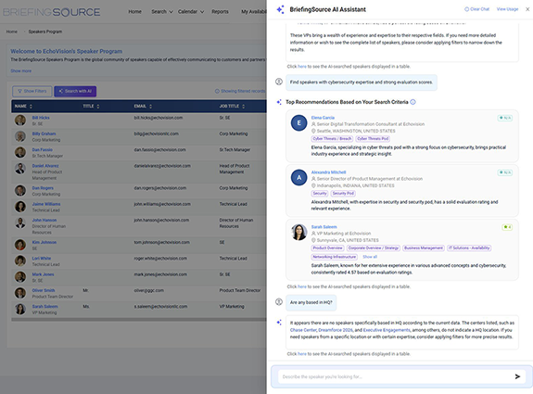This screenshot has width=533, height=394.
Task: Select the Product Overview tag
Action: point(328,248)
